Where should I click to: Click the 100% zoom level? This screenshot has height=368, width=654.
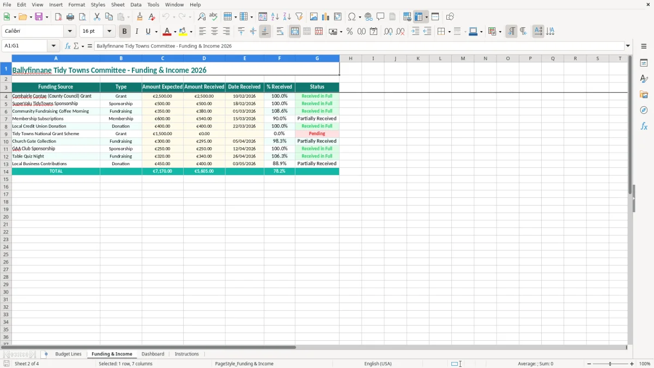(x=645, y=364)
